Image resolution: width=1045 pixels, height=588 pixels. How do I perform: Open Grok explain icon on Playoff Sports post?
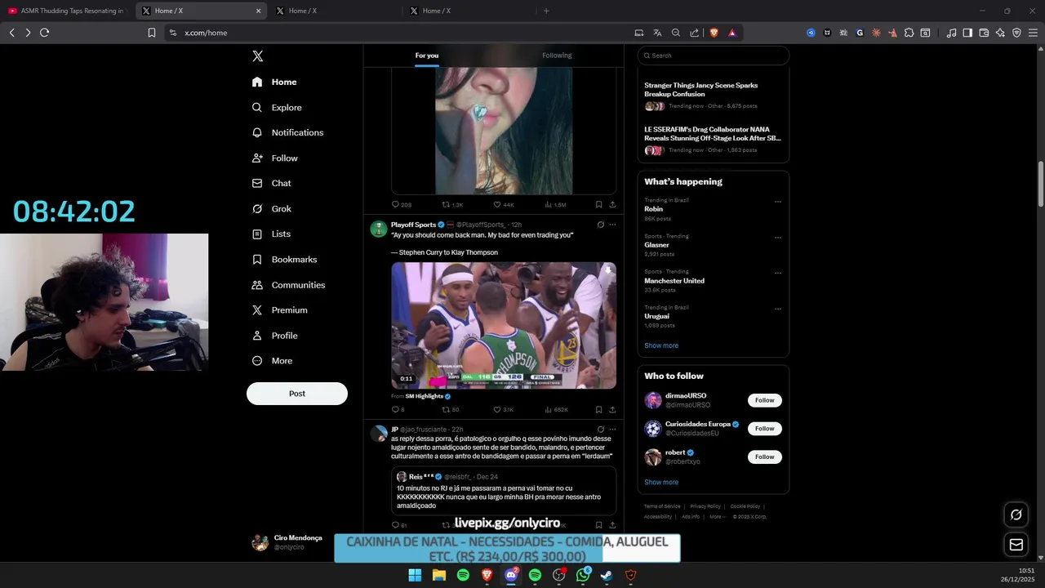pyautogui.click(x=600, y=225)
